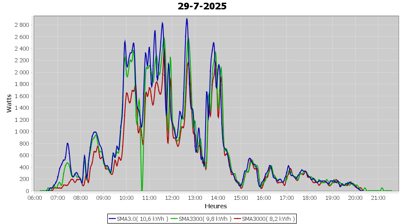The height and width of the screenshot is (224, 404).
Task: Click the 1 800 y-axis tick label
Action: click(22, 84)
